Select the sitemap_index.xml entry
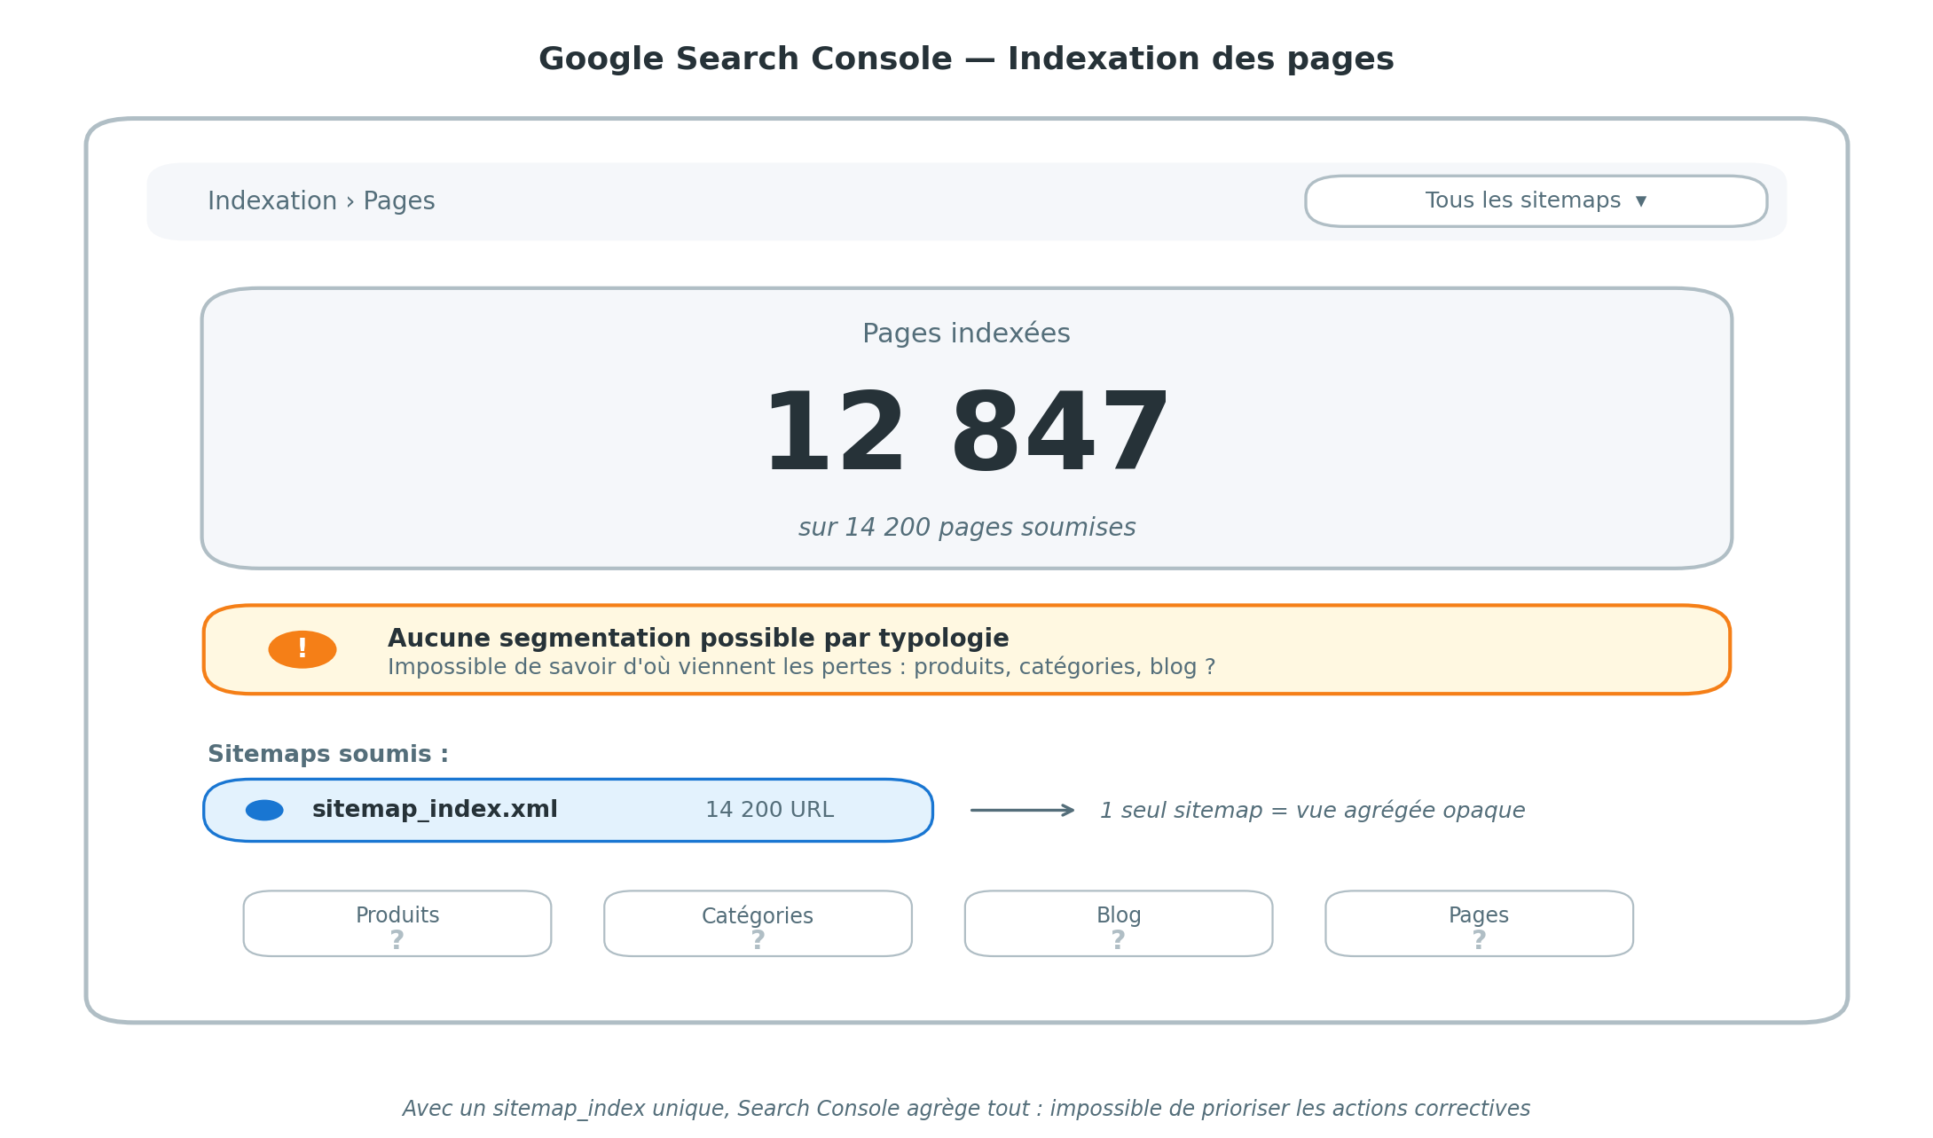 [x=568, y=811]
